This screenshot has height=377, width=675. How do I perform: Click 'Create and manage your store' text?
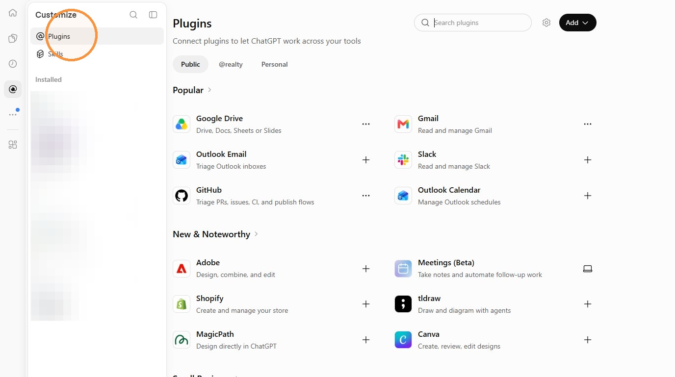click(242, 310)
